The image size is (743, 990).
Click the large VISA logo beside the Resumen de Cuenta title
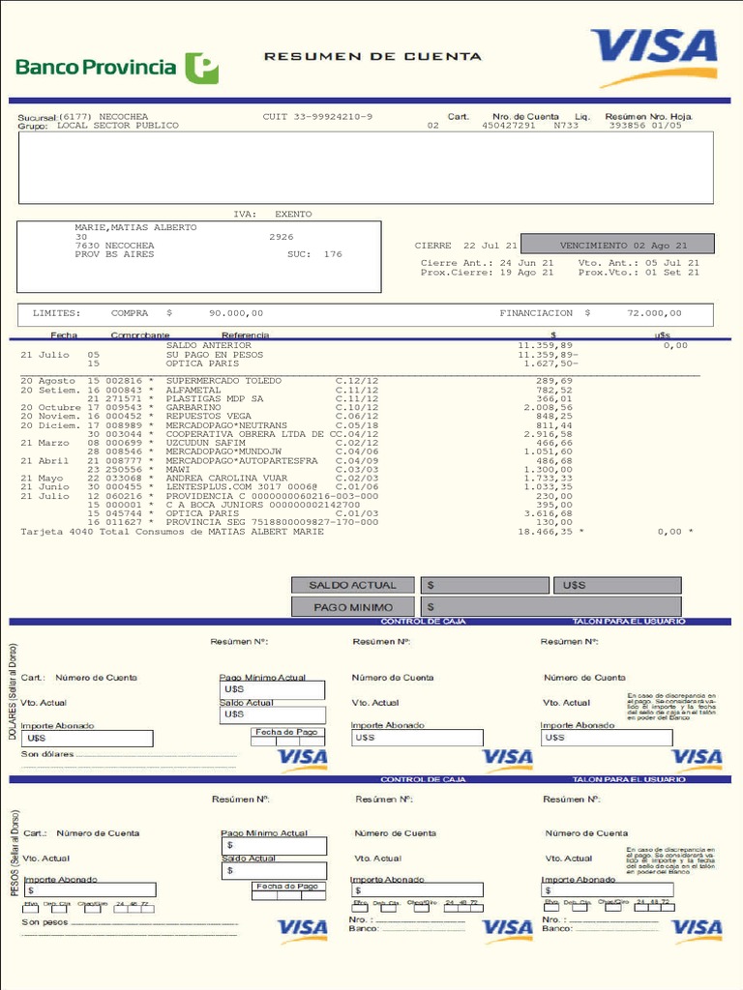655,57
